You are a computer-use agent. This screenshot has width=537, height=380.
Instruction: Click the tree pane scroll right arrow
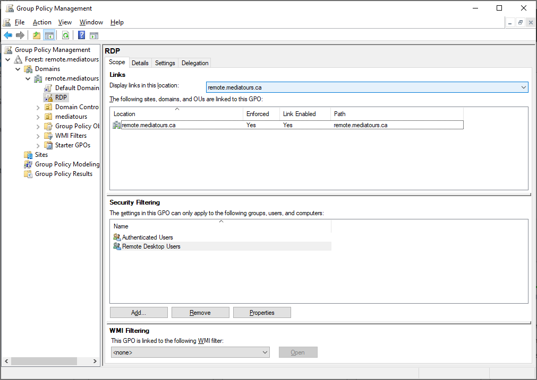[95, 361]
